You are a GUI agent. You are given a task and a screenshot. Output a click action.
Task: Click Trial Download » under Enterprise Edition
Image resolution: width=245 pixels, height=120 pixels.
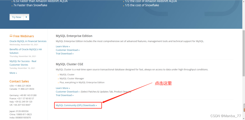point(65,54)
